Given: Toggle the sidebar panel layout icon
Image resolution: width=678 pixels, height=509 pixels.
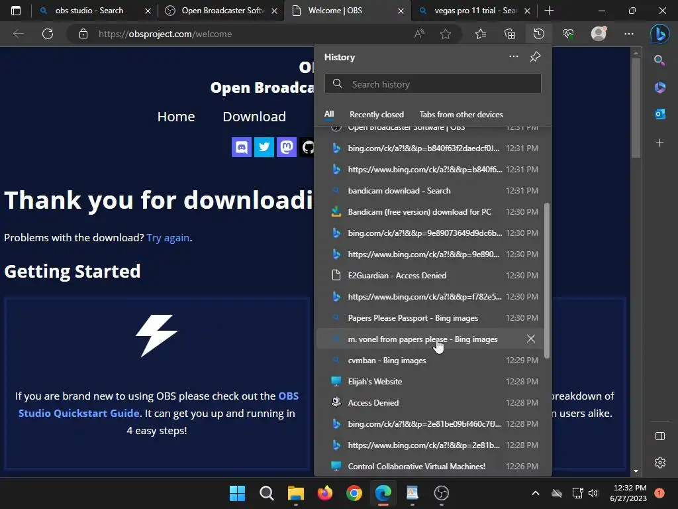Looking at the screenshot, I should pos(660,436).
